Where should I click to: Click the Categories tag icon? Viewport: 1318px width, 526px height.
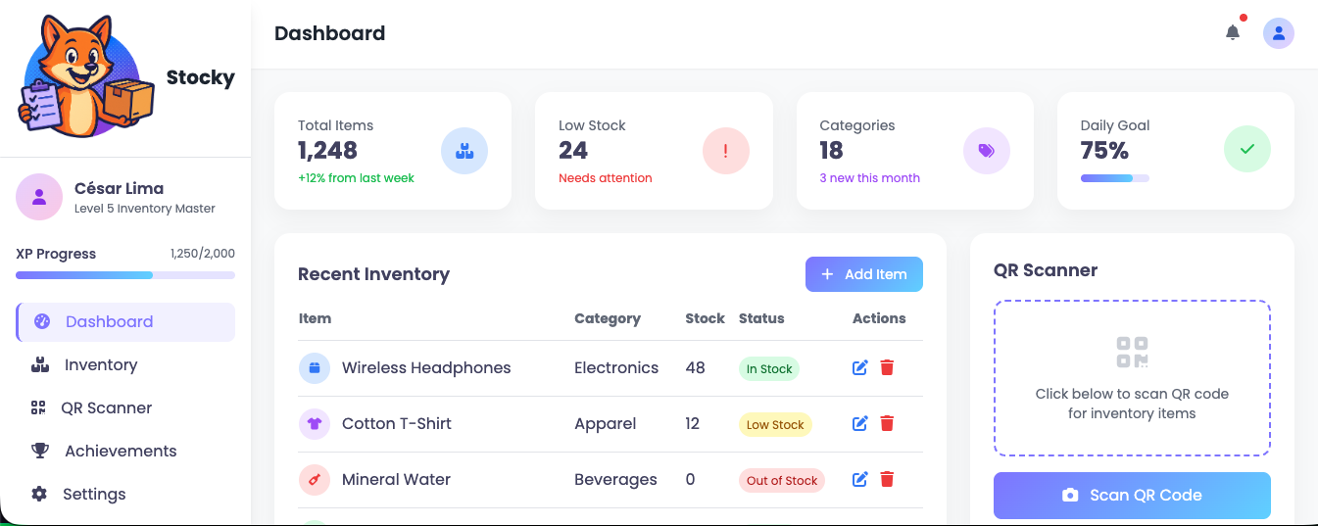[x=986, y=151]
